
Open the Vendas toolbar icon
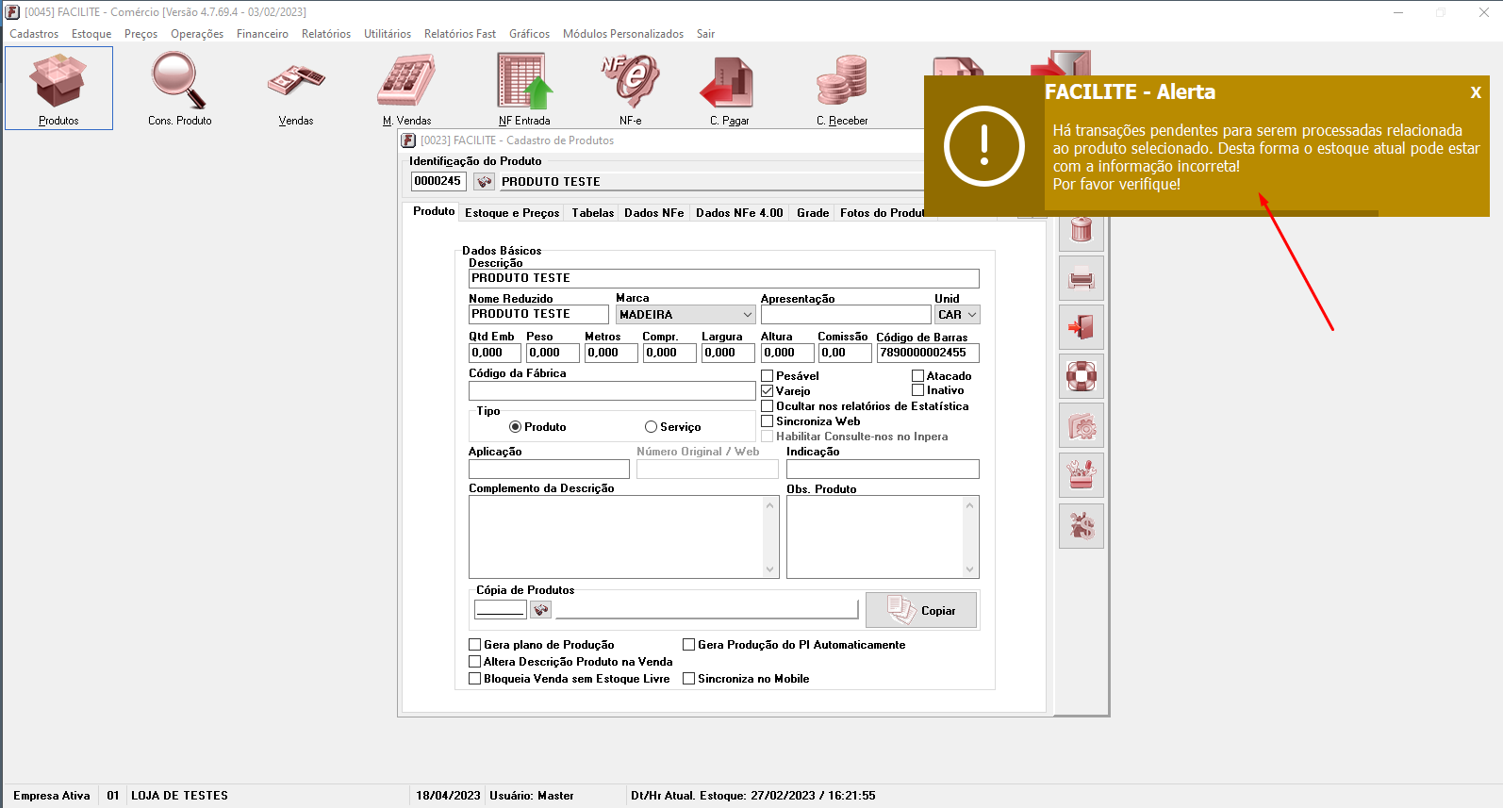[296, 88]
